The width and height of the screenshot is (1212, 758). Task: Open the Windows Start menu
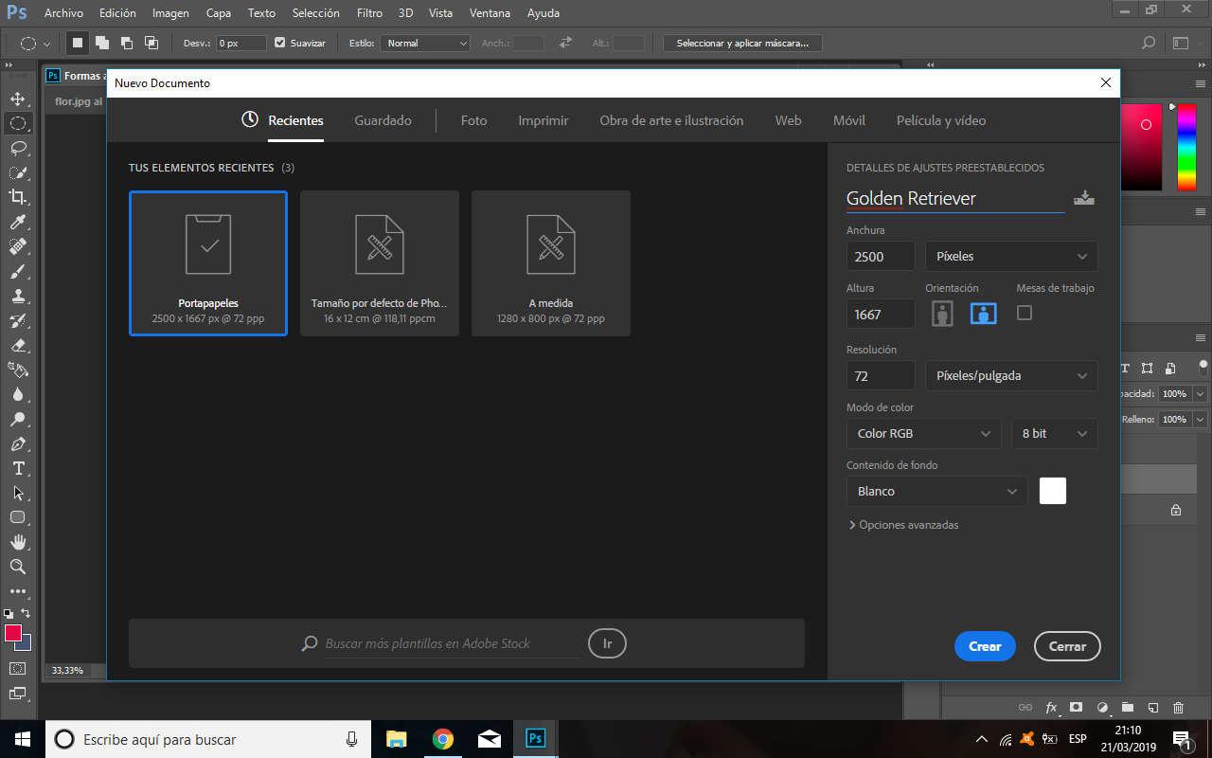click(23, 739)
